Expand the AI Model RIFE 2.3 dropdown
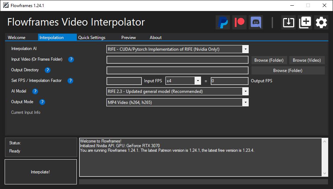The height and width of the screenshot is (189, 333). pyautogui.click(x=245, y=91)
